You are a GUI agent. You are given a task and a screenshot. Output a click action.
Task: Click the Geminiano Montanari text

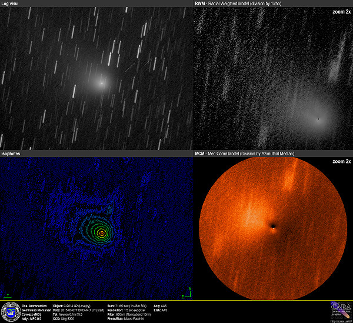pos(36,310)
